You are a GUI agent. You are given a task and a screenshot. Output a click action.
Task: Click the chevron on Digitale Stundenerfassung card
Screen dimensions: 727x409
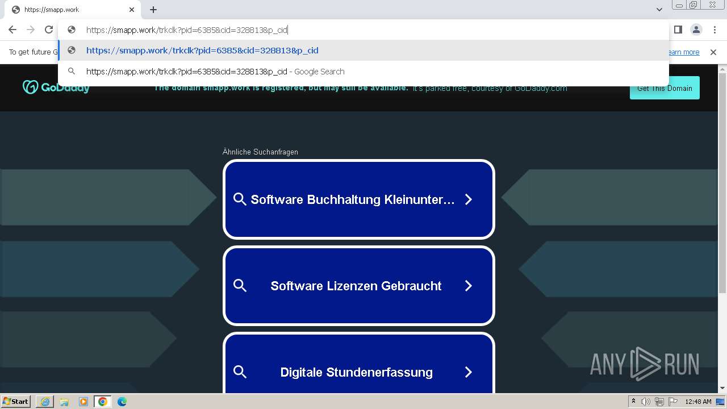[469, 372]
